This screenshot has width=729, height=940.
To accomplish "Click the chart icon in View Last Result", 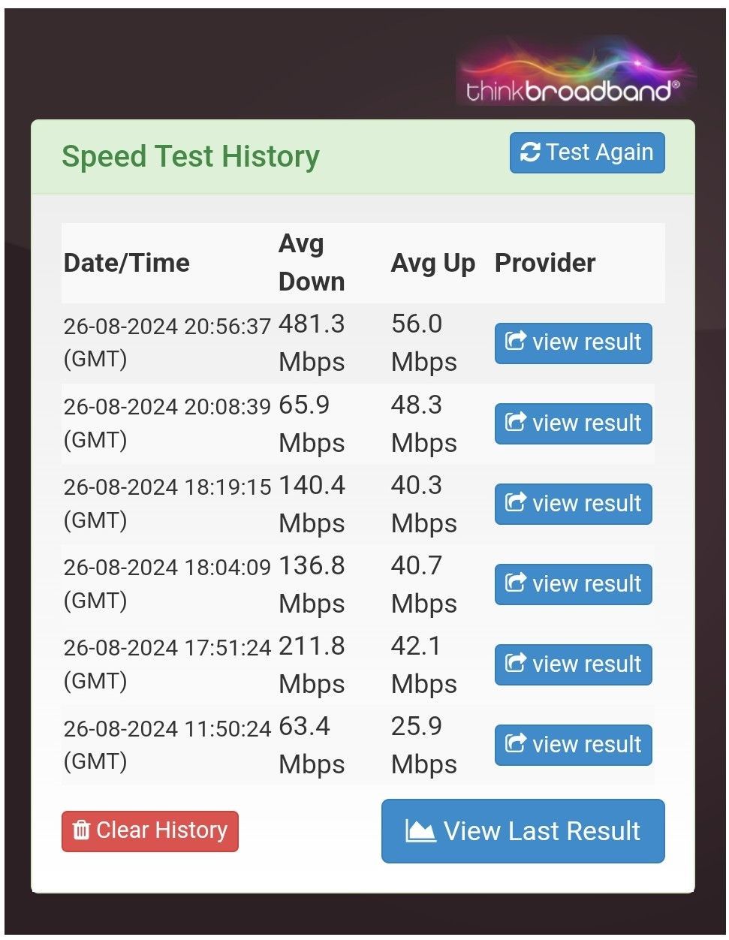I will click(x=420, y=831).
